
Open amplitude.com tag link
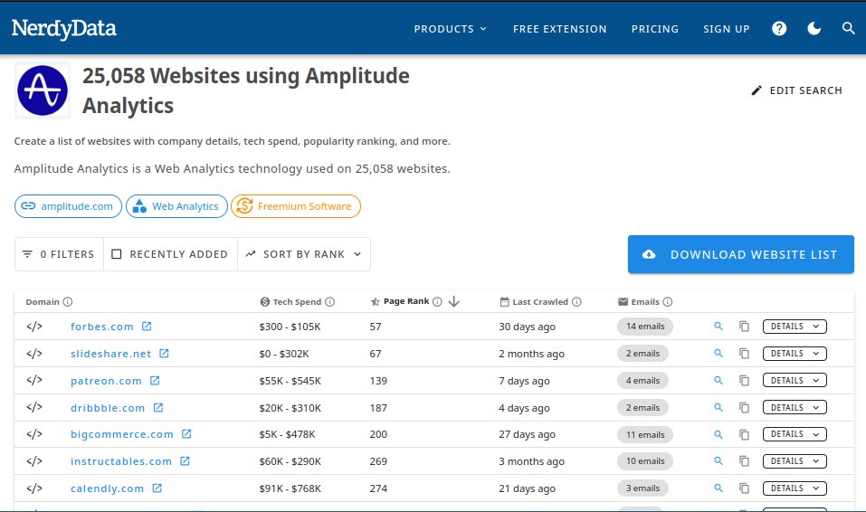tap(68, 206)
